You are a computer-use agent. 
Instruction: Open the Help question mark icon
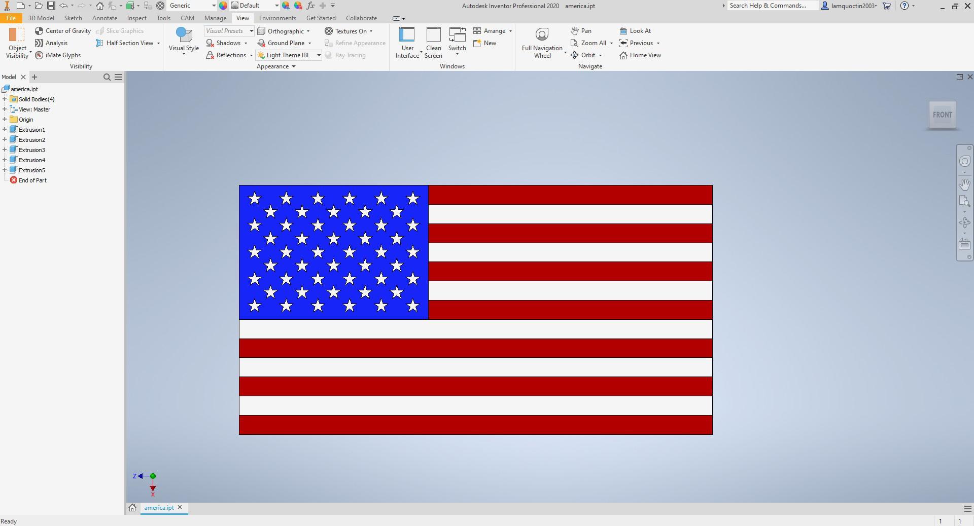tap(905, 6)
